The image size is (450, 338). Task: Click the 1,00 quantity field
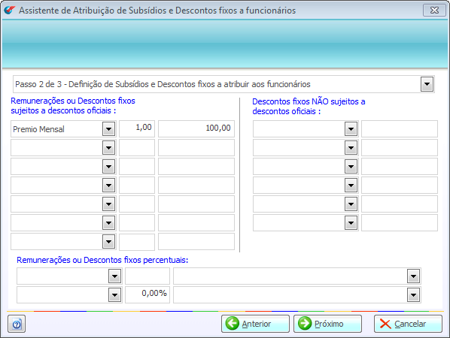[x=137, y=128]
